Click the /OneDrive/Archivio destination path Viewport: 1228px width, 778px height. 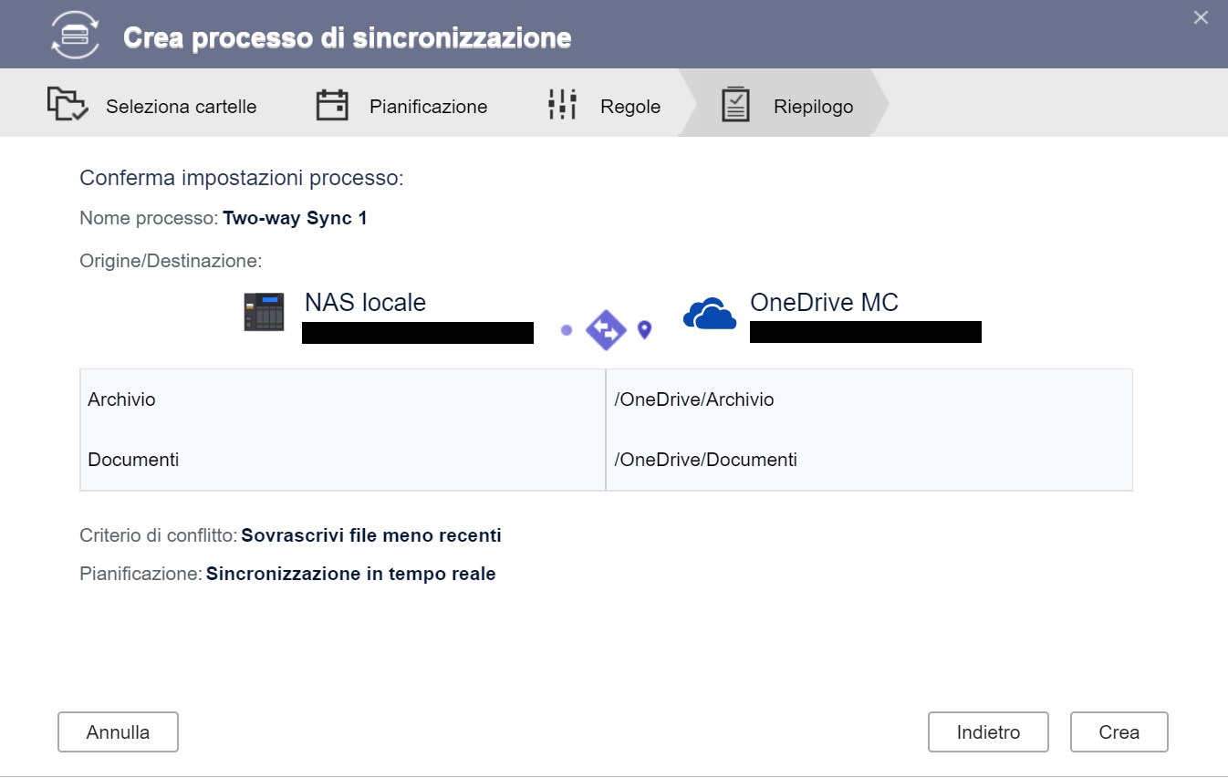coord(694,399)
